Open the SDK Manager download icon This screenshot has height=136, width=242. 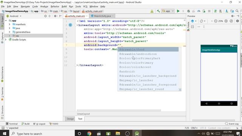click(226, 11)
